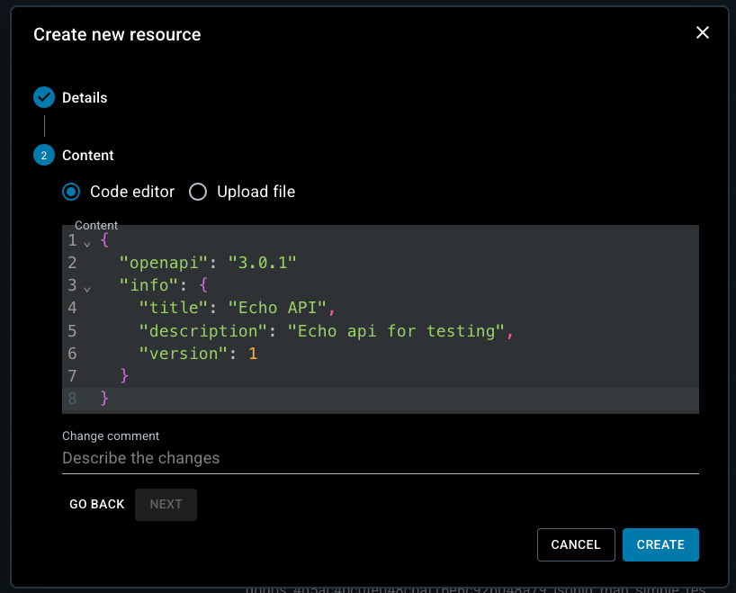The height and width of the screenshot is (593, 736).
Task: Click line number 5 in the editor gutter
Action: (72, 330)
